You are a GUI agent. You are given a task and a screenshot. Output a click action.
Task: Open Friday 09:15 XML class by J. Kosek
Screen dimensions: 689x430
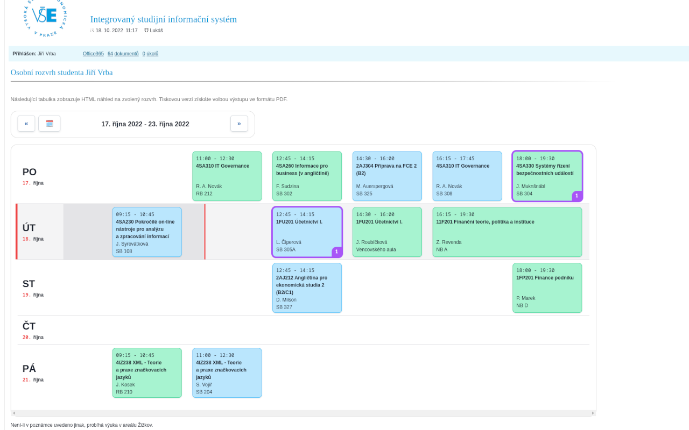click(x=147, y=373)
